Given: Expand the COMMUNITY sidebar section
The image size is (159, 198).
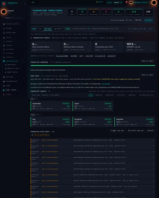Looking at the screenshot, I should [14, 57].
